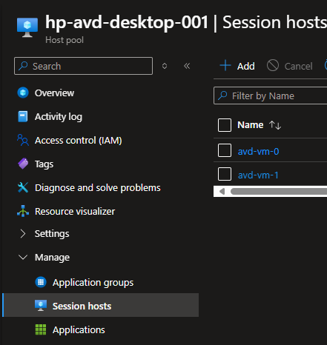Open Overview page

tap(54, 93)
